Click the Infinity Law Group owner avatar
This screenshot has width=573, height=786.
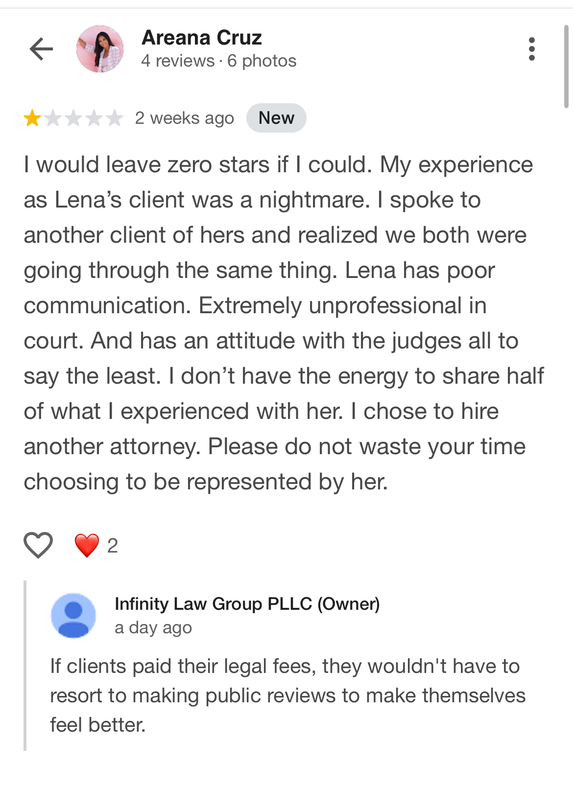73,616
